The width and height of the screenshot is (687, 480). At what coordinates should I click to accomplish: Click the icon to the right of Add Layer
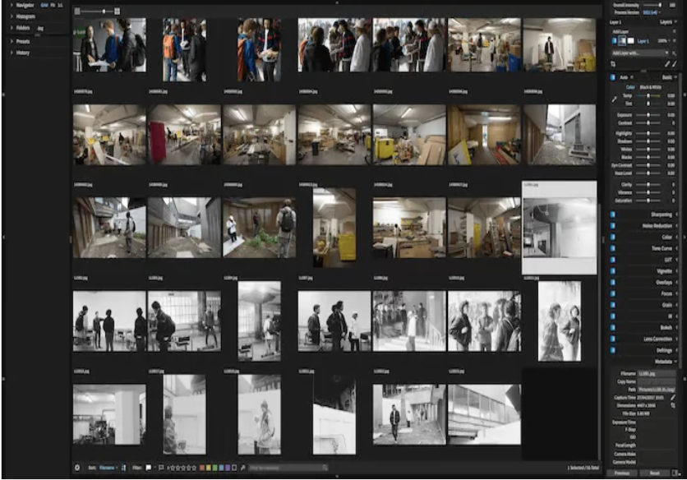[675, 31]
